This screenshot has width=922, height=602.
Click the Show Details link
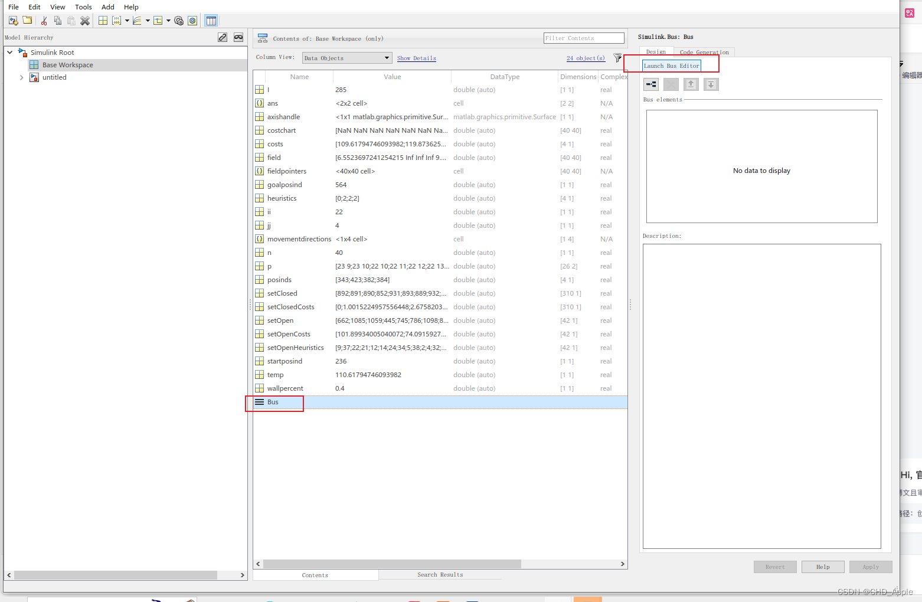tap(416, 58)
